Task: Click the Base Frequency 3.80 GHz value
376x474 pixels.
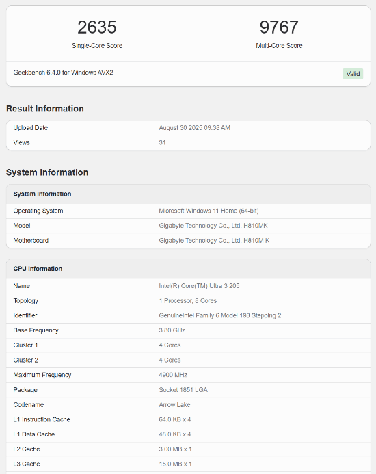Action: pos(172,330)
